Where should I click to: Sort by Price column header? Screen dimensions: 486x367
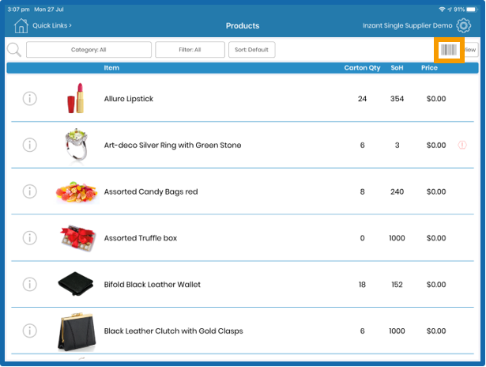[429, 68]
